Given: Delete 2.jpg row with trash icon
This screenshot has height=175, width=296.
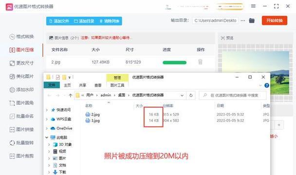Looking at the screenshot, I should click(x=200, y=62).
